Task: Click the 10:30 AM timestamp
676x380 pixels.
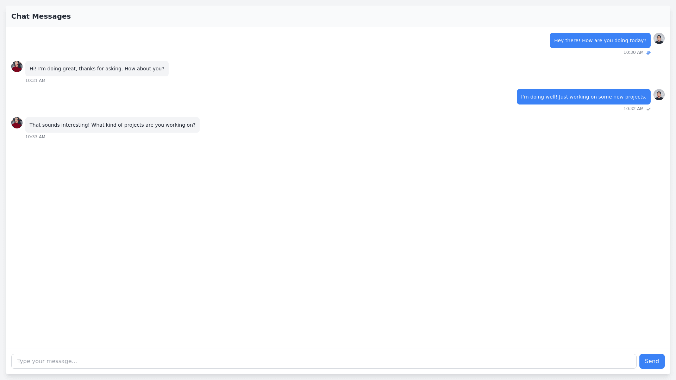Action: (x=633, y=52)
